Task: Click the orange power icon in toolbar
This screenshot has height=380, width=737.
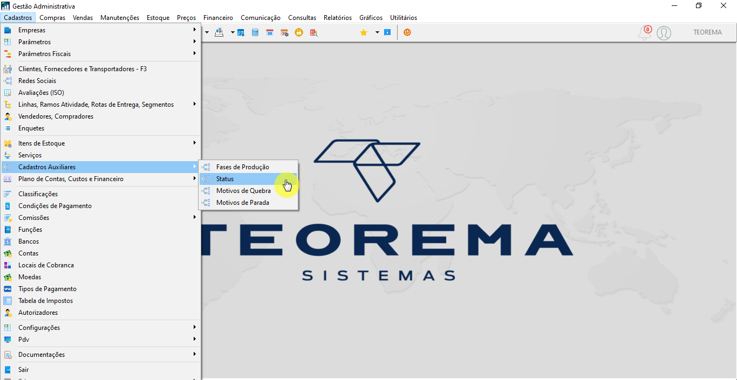Action: coord(407,32)
